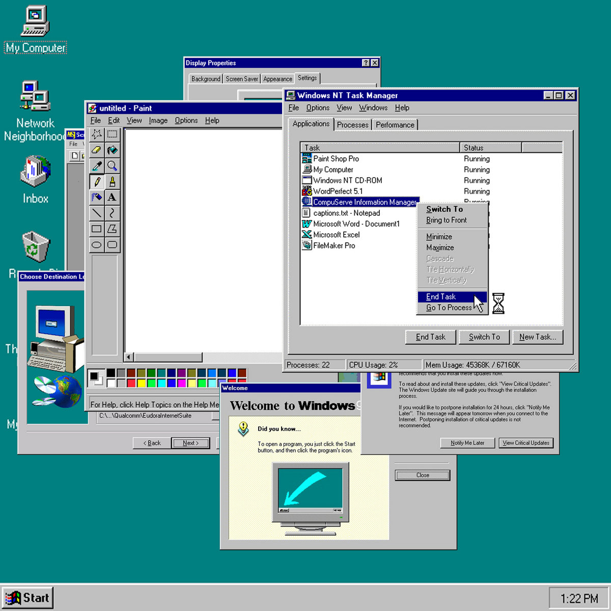Select the Fill With Color bucket tool

[x=112, y=150]
